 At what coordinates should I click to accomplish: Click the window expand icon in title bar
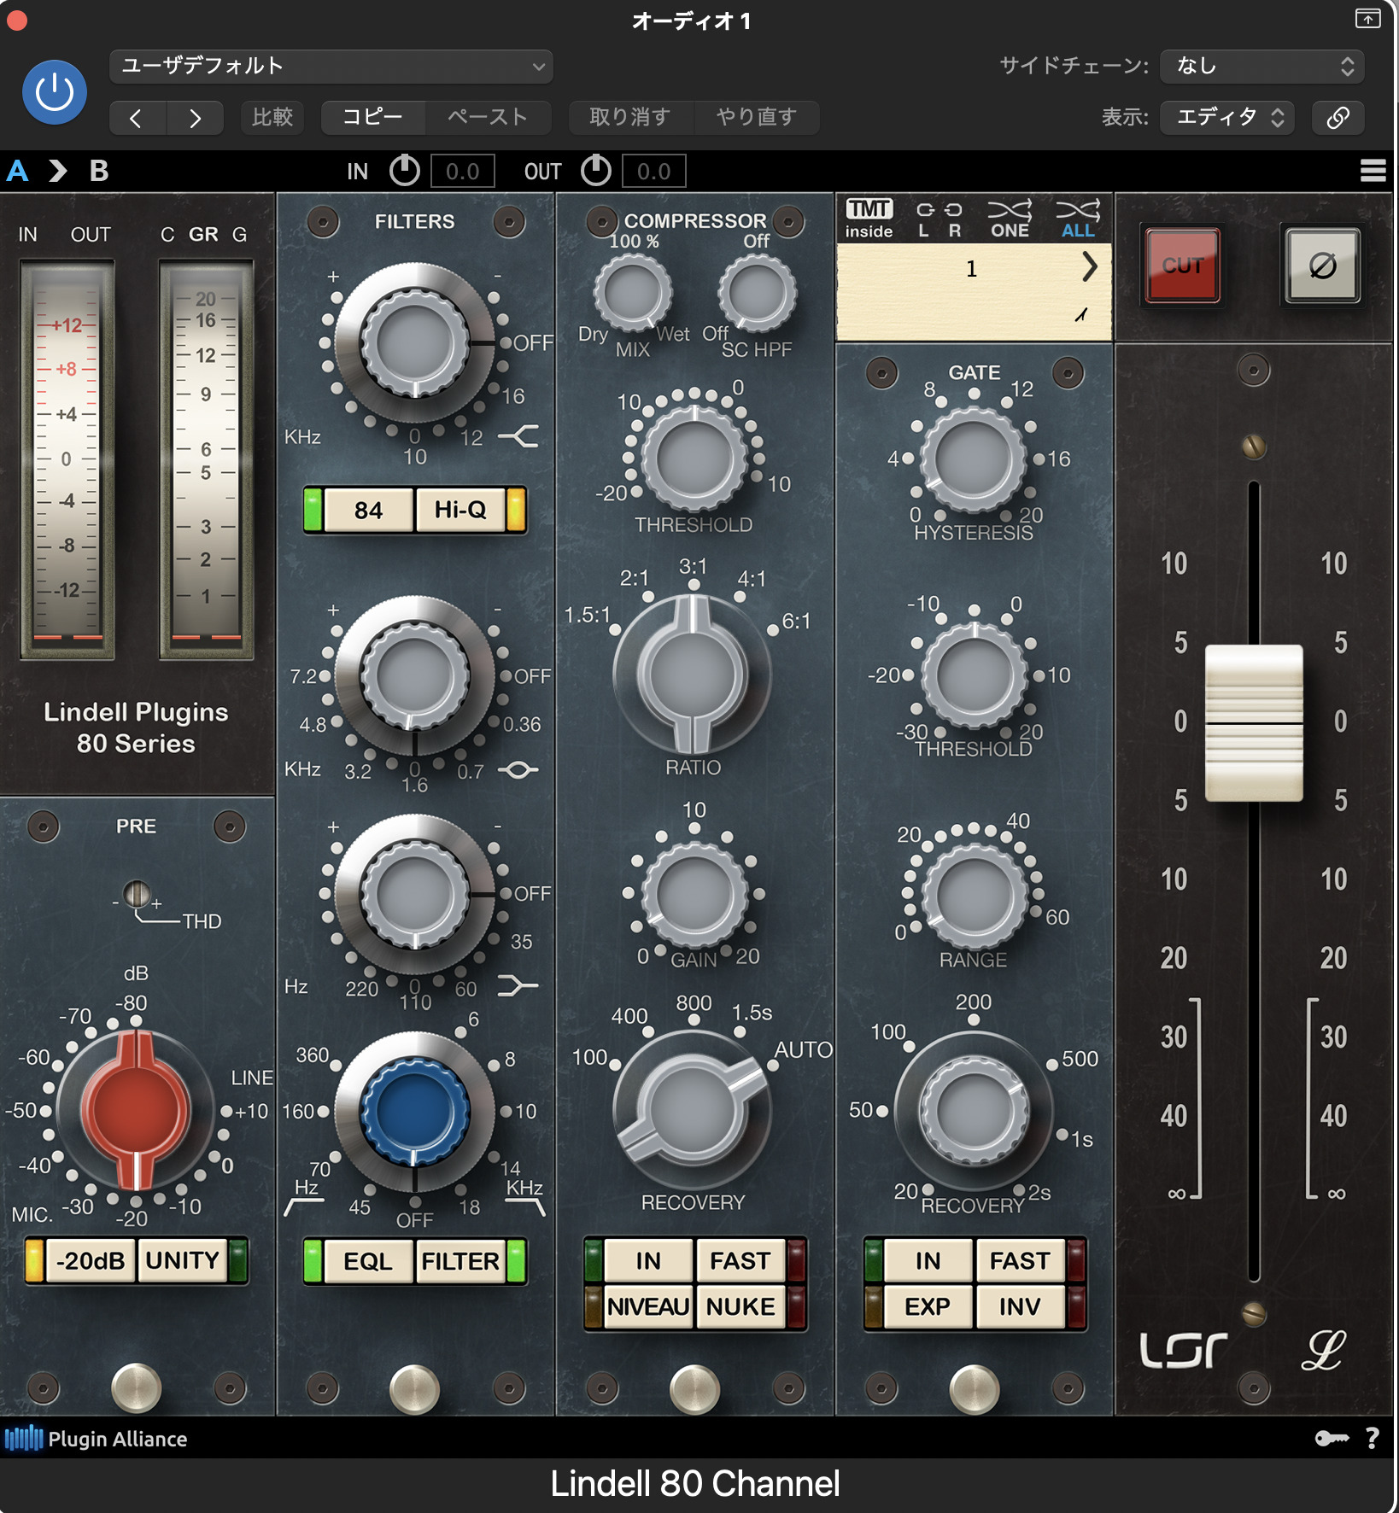[1367, 18]
